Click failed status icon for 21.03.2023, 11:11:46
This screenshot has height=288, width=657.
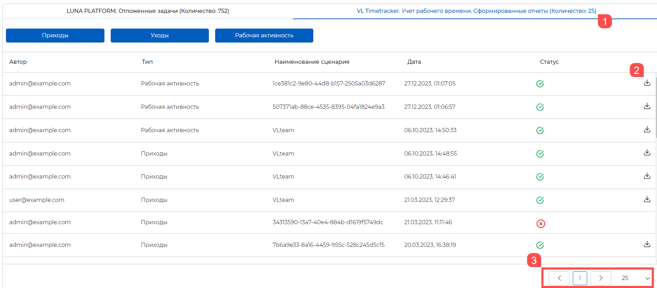[541, 223]
